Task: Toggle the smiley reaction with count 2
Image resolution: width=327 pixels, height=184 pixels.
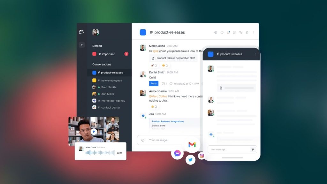Action: [x=165, y=65]
